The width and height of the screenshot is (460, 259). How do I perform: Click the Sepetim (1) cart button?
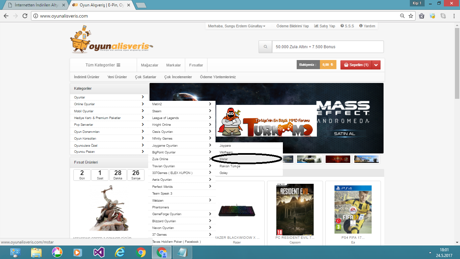click(356, 65)
